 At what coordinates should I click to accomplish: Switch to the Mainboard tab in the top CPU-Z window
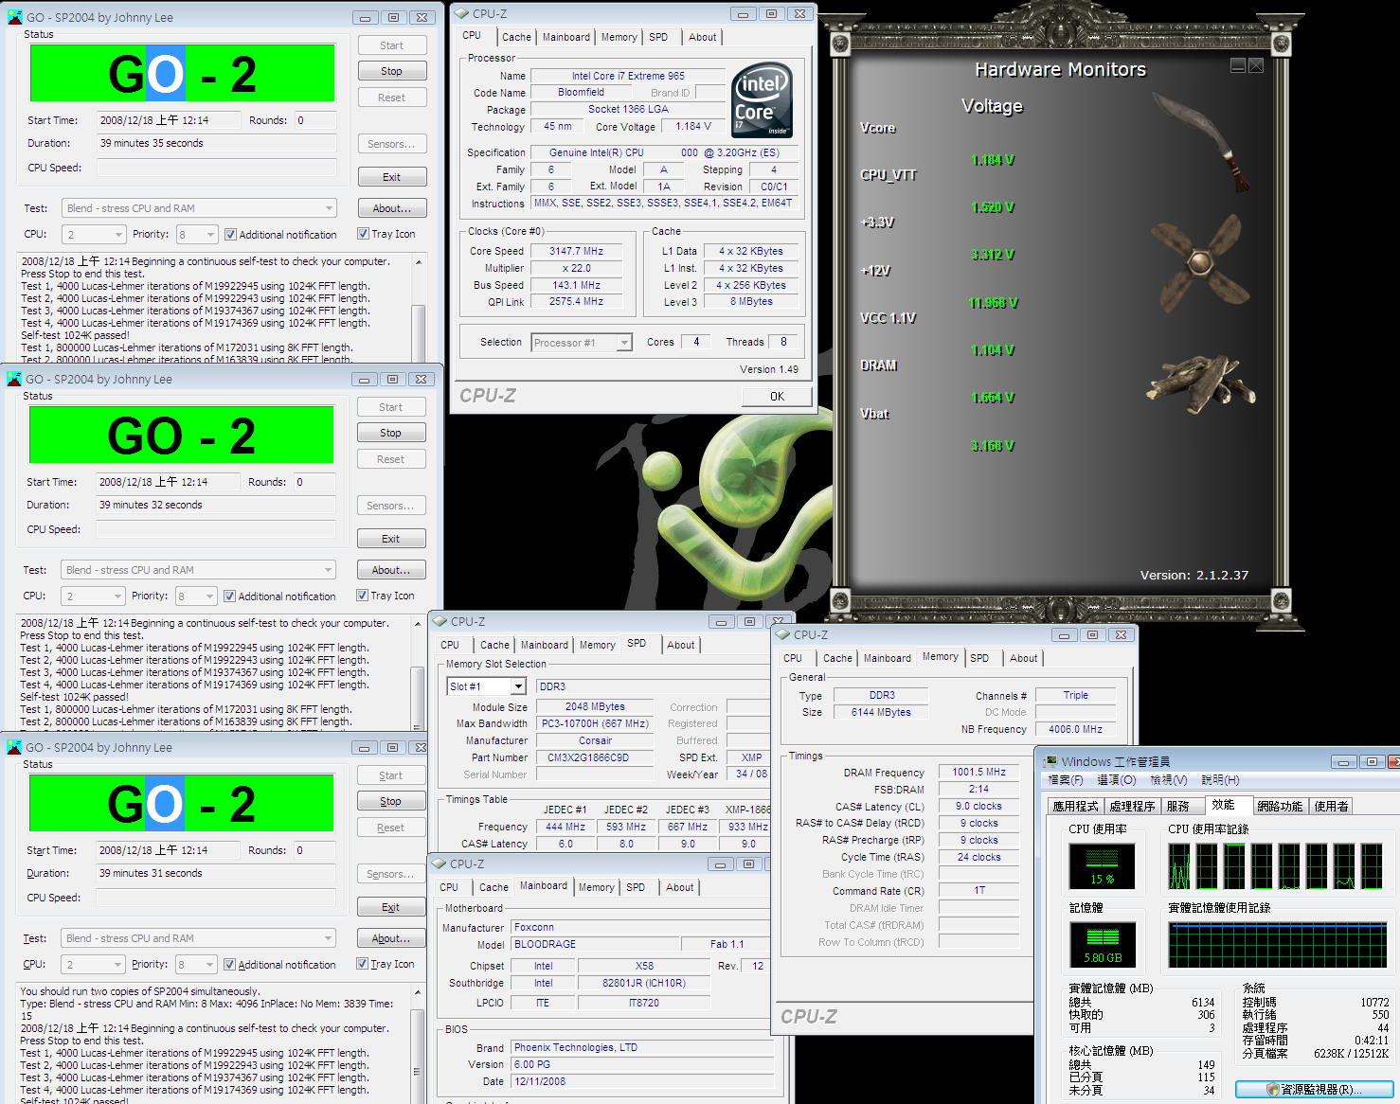point(565,37)
